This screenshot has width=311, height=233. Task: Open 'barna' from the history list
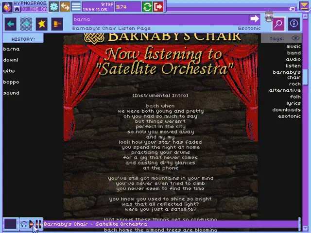click(x=11, y=49)
